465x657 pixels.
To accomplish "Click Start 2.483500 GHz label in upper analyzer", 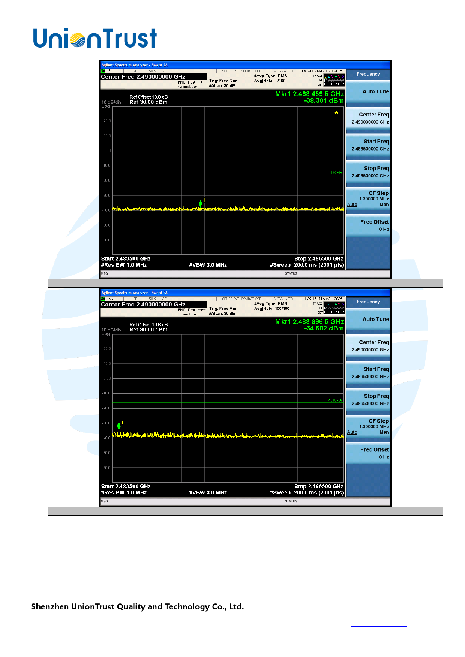I will [126, 259].
